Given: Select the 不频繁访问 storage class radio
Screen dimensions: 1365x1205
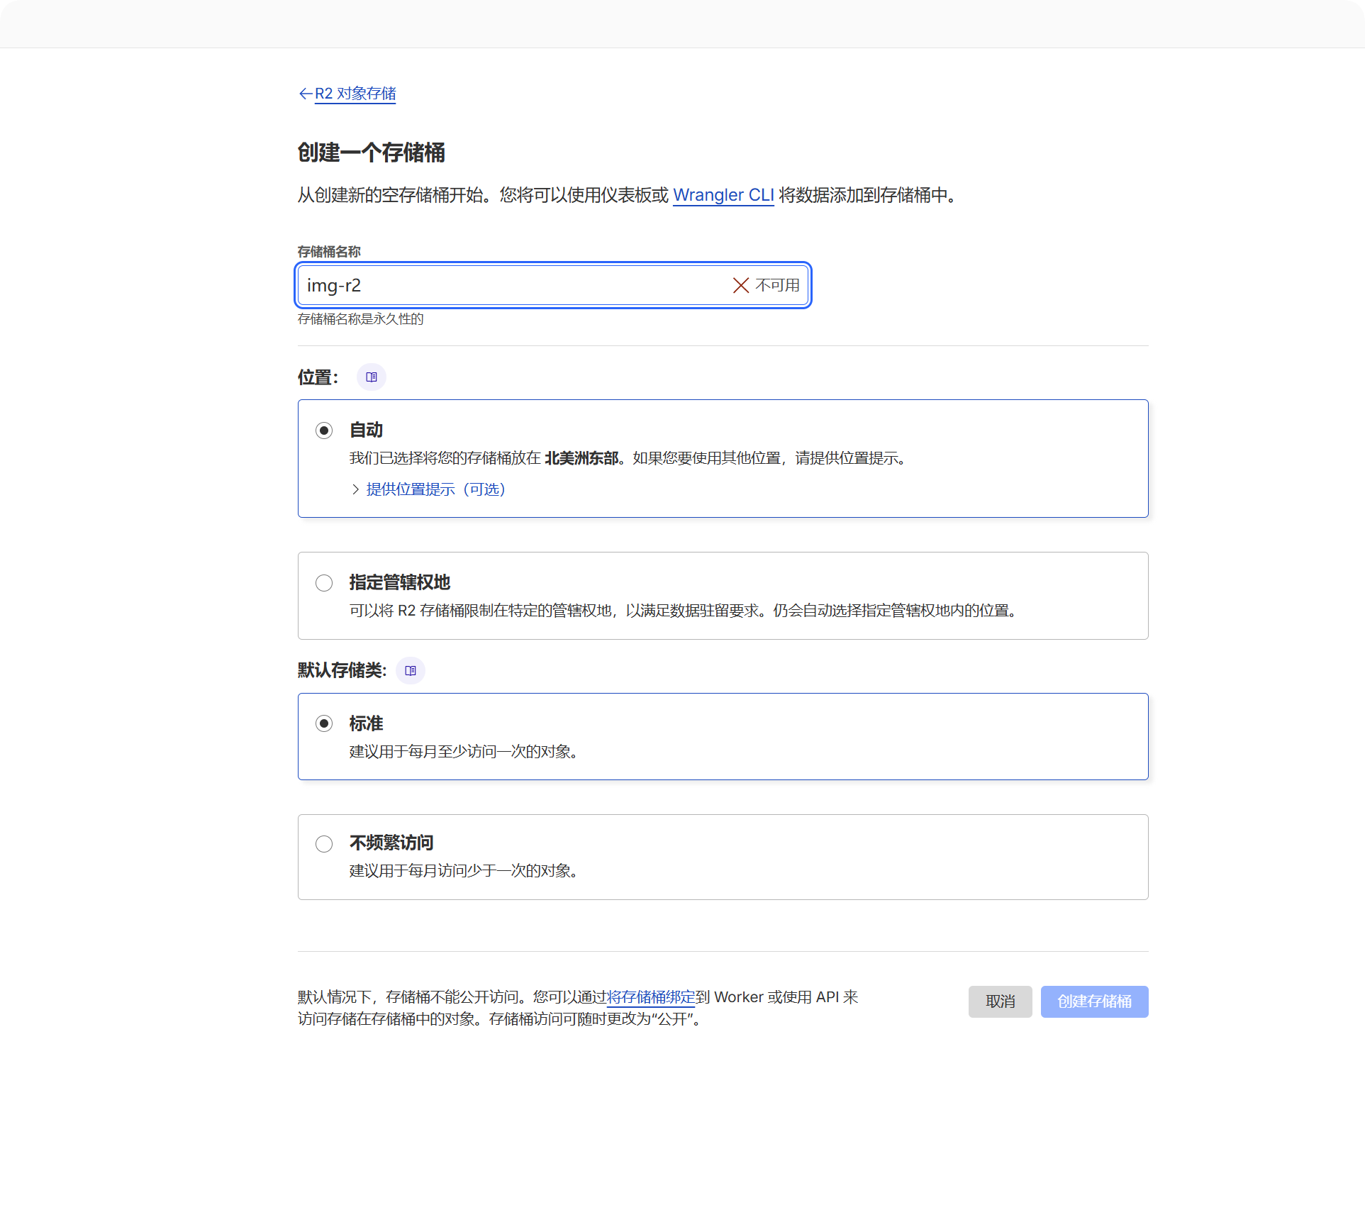Looking at the screenshot, I should (324, 844).
